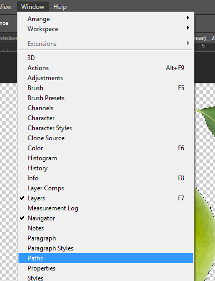This screenshot has width=215, height=281.
Task: Open the Brush panel
Action: point(106,88)
